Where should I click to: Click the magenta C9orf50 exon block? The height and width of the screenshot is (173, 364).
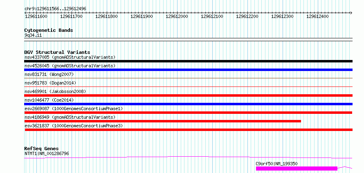point(297,169)
